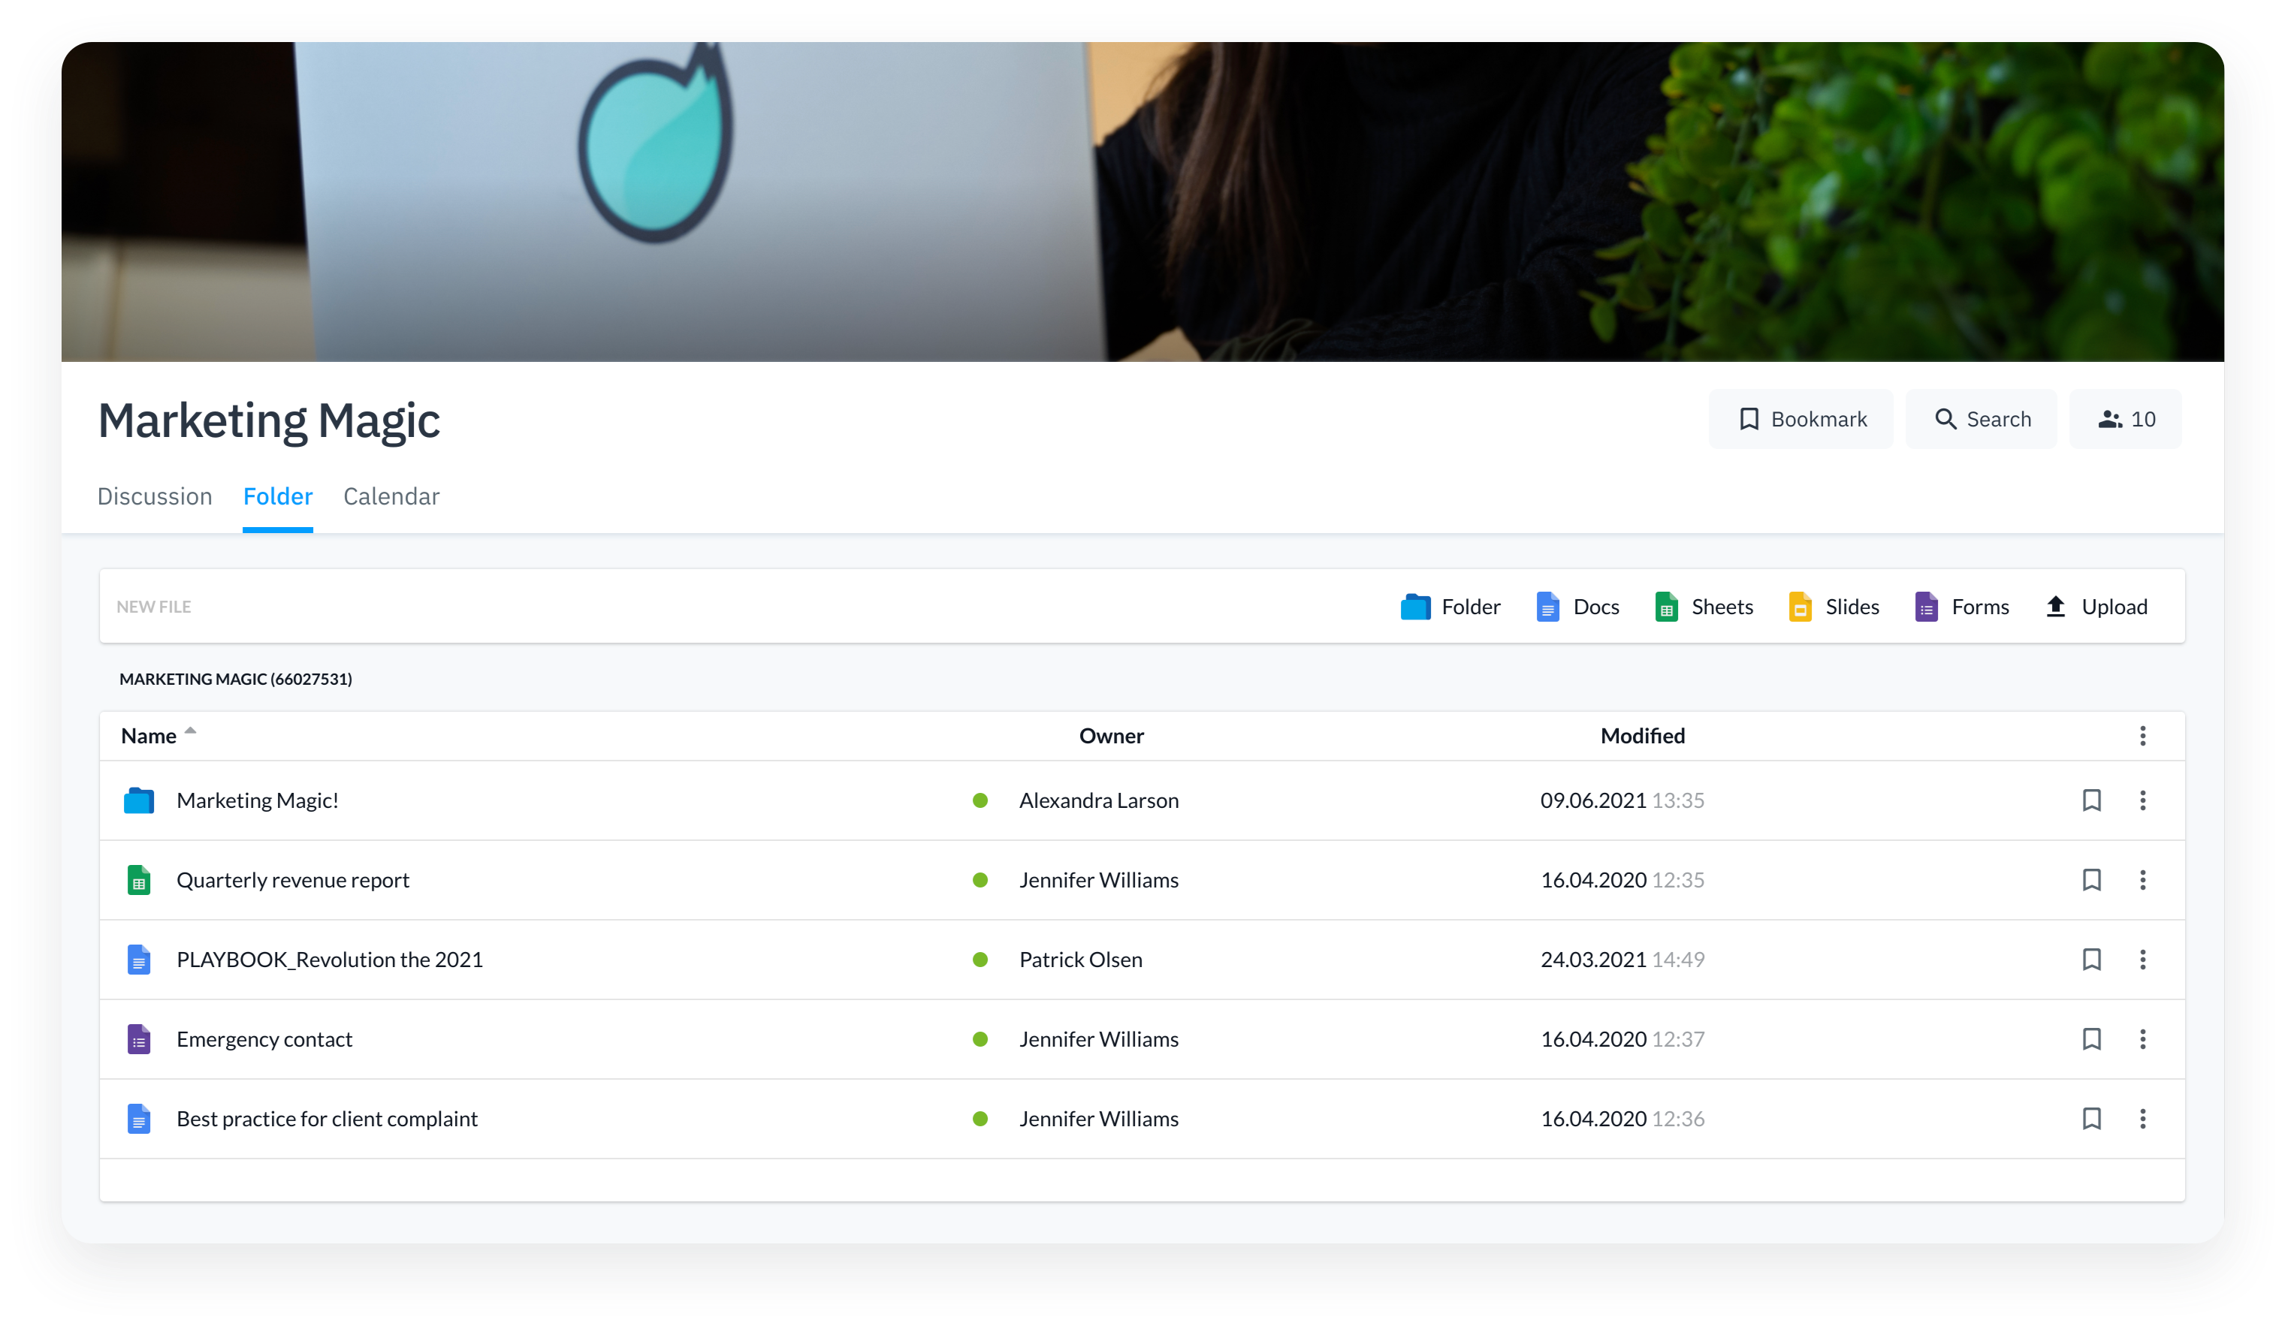Open more options in table header

pos(2142,736)
